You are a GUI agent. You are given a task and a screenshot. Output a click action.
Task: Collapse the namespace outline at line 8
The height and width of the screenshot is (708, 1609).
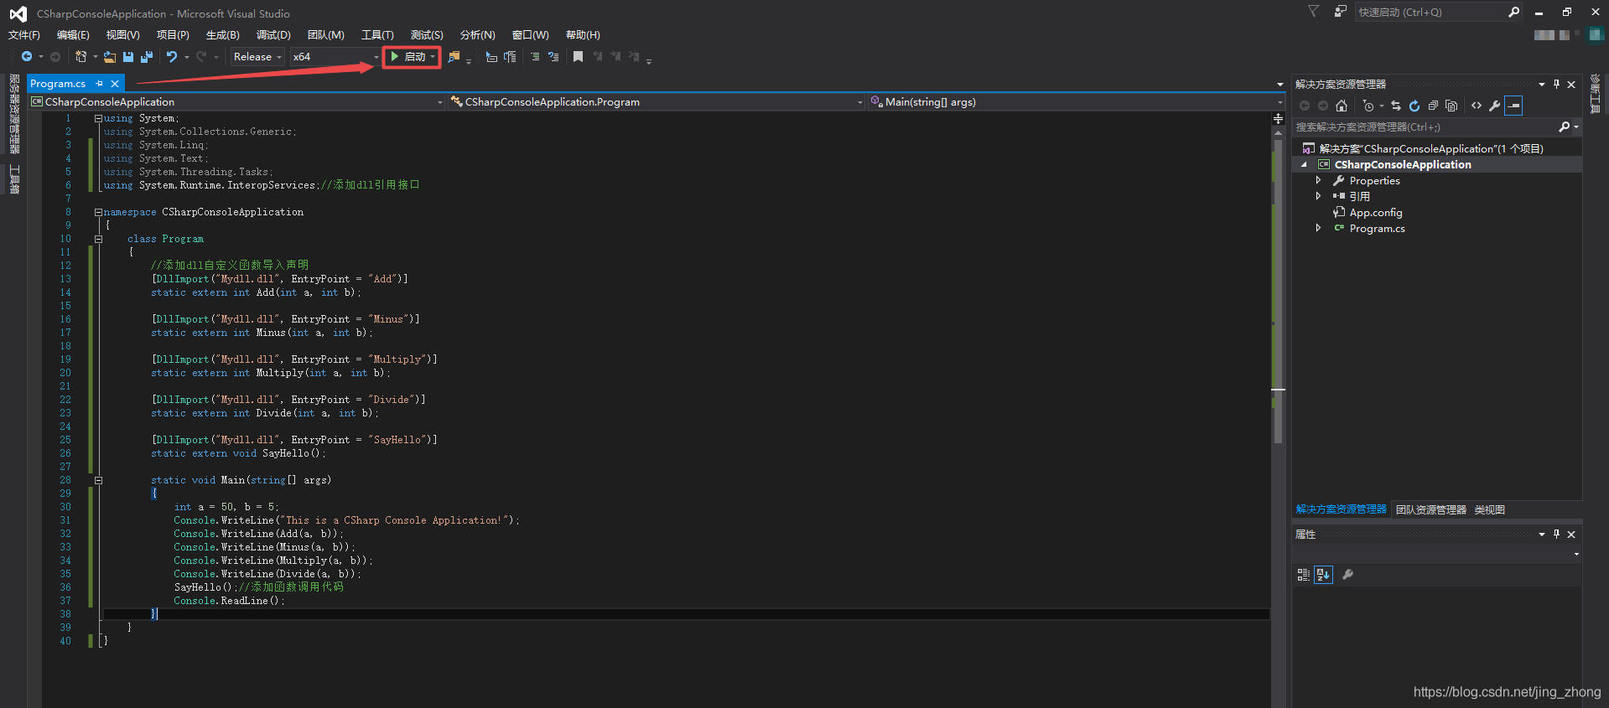98,213
